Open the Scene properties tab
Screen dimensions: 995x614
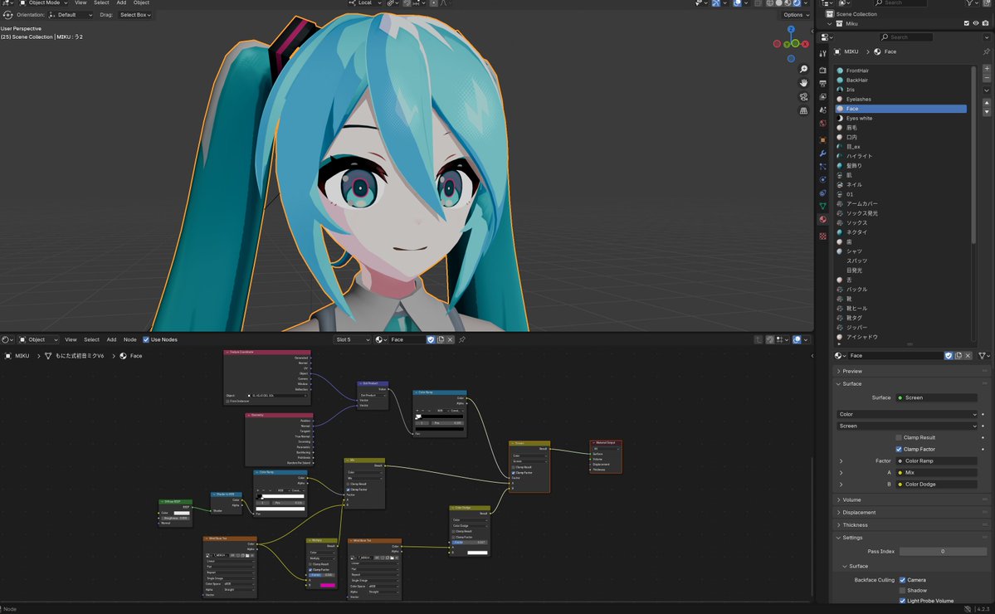tap(823, 110)
